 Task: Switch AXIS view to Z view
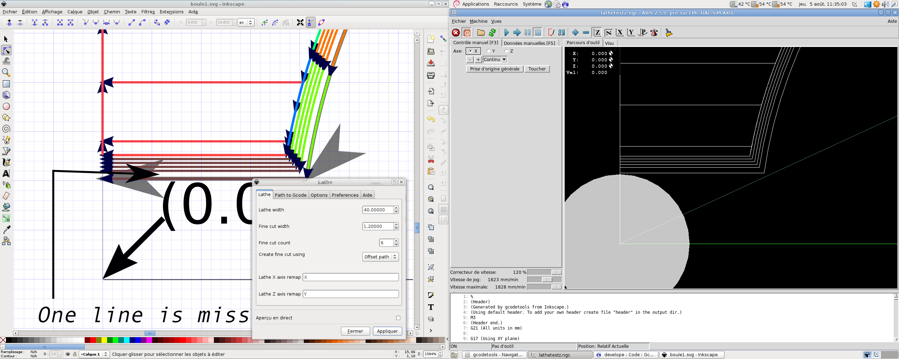click(597, 33)
